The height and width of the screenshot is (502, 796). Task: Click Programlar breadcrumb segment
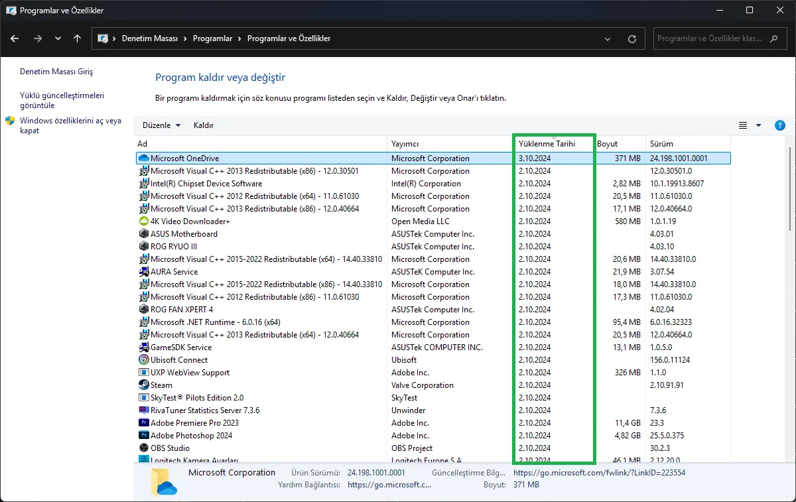pyautogui.click(x=212, y=38)
